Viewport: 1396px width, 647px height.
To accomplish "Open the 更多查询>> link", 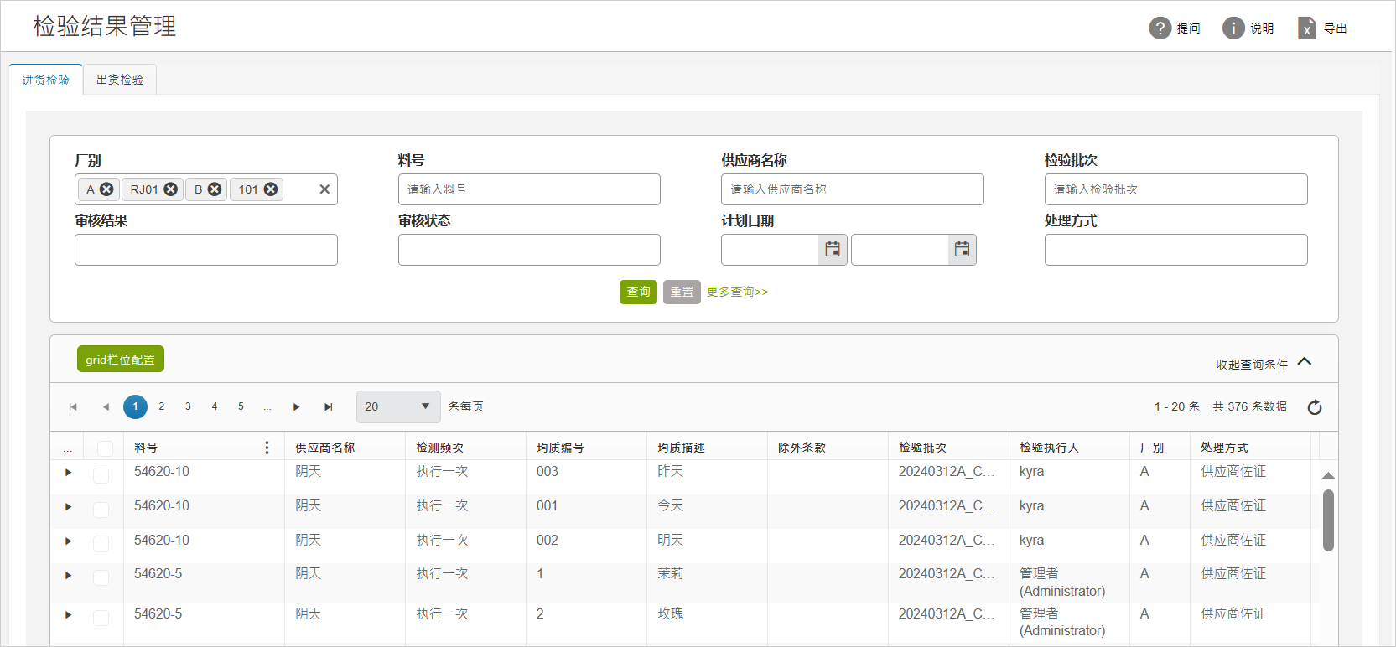I will pyautogui.click(x=737, y=292).
